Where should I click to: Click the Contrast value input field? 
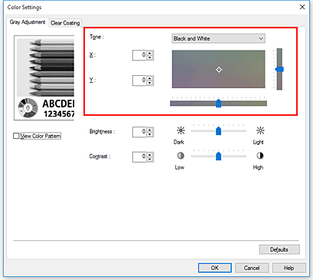[x=139, y=156]
